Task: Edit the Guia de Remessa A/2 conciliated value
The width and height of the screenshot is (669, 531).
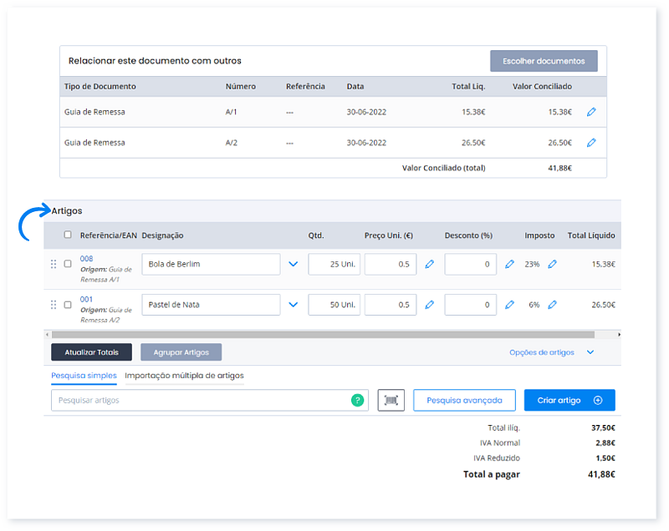Action: [591, 143]
